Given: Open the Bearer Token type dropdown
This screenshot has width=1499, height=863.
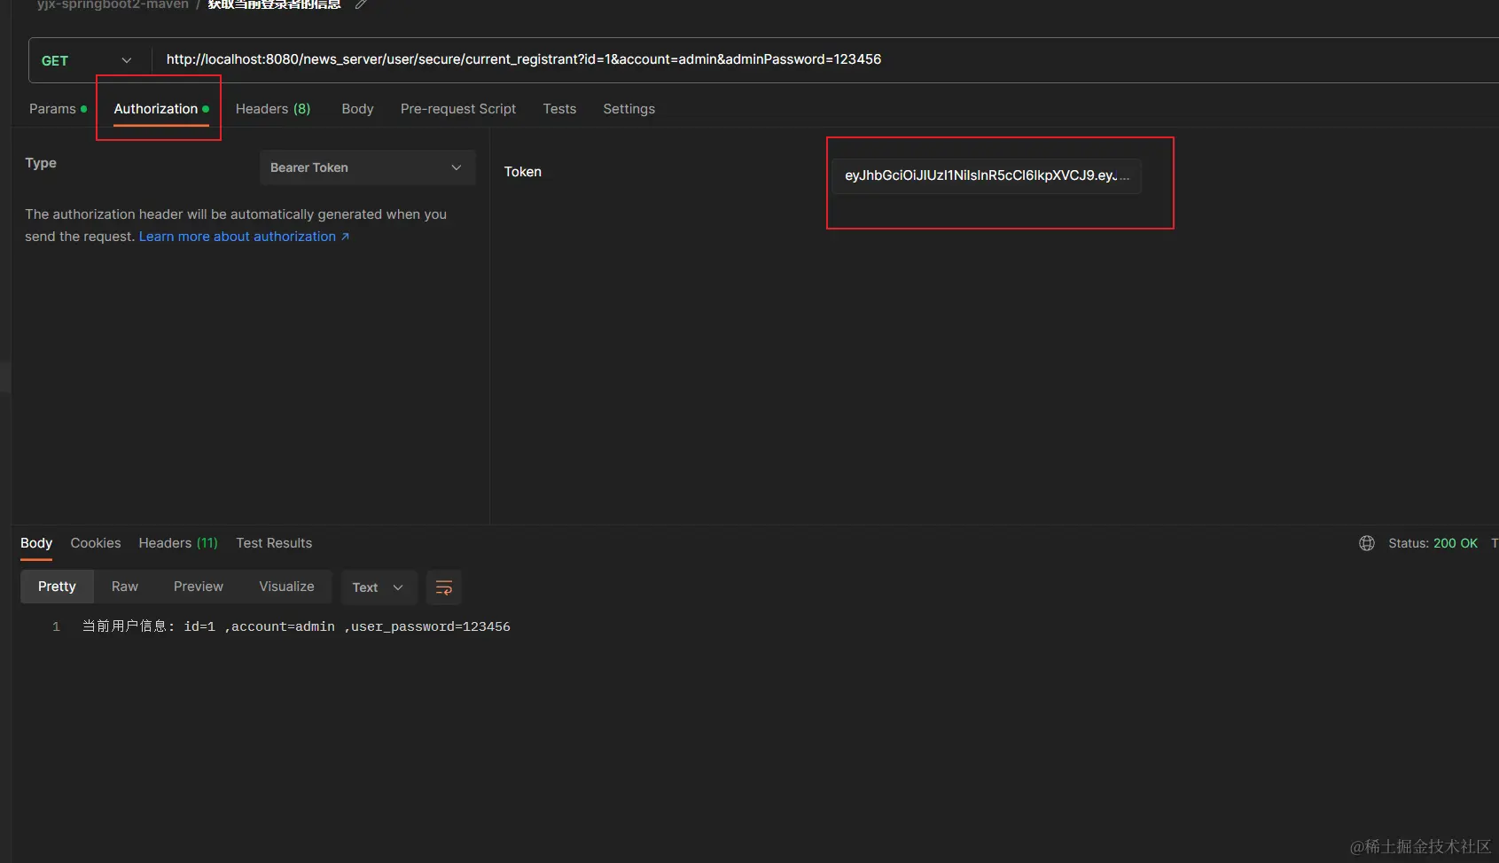Looking at the screenshot, I should [x=367, y=167].
